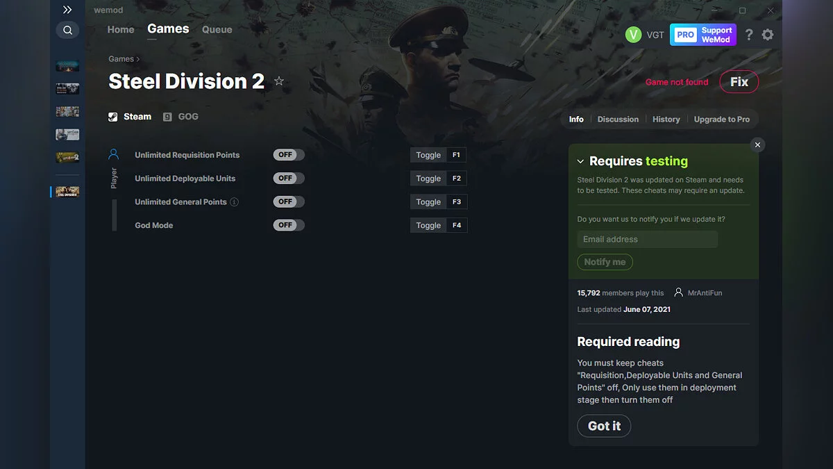Dismiss the info panel with X icon

coord(757,145)
